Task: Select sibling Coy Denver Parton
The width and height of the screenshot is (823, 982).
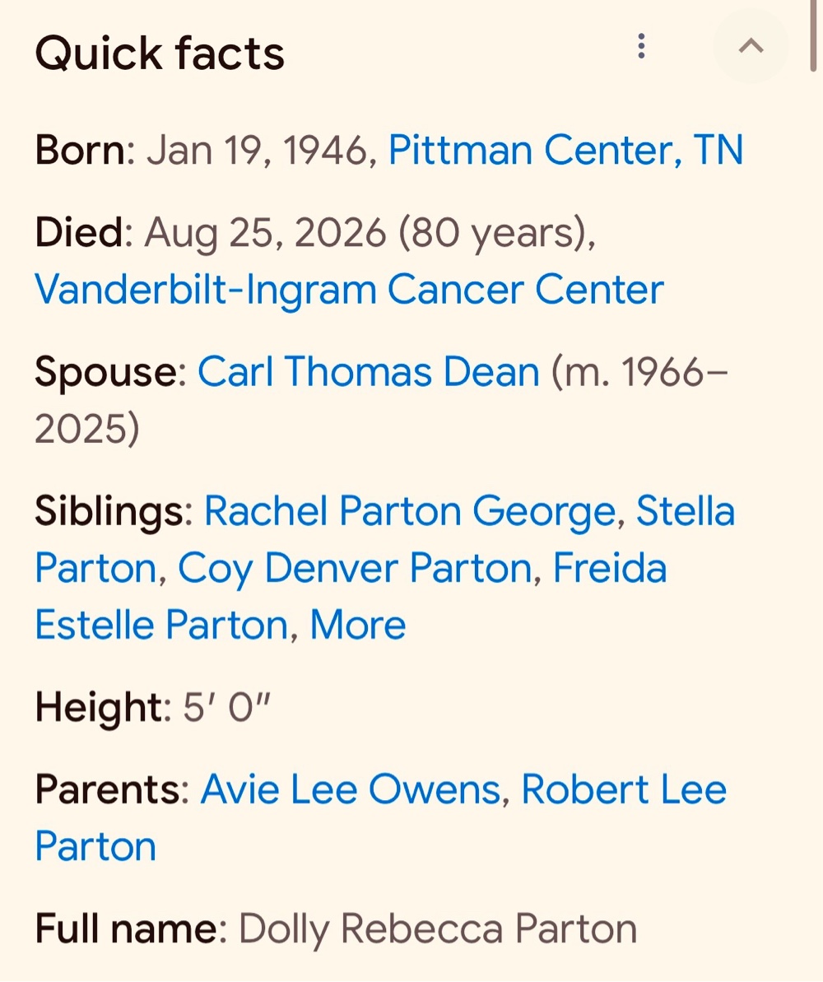Action: pos(355,568)
